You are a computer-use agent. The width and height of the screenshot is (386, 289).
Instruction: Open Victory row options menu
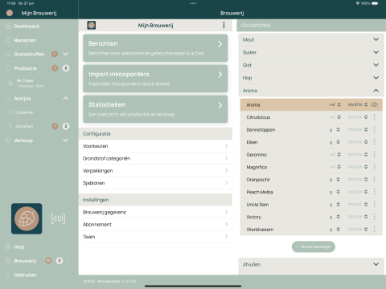coord(374,217)
